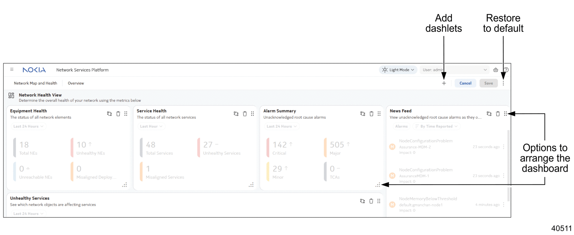The height and width of the screenshot is (235, 574).
Task: Expand the Light Mode theme dropdown
Action: [398, 70]
